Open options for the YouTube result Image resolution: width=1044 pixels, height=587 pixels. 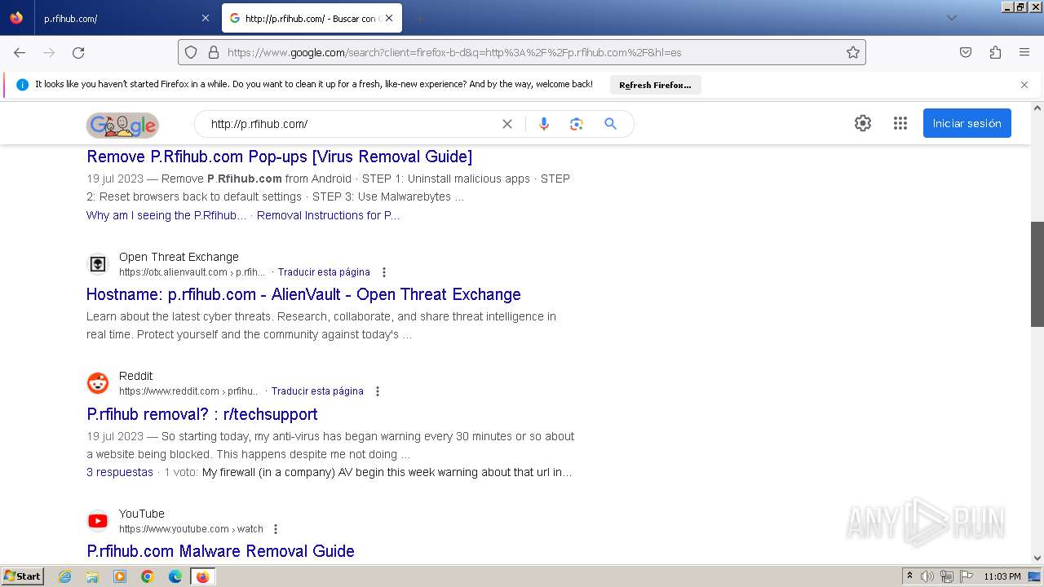click(x=276, y=529)
